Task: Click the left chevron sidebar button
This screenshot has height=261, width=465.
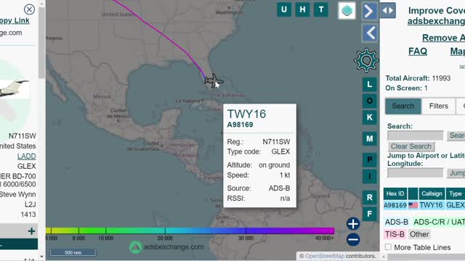Action: click(x=370, y=33)
